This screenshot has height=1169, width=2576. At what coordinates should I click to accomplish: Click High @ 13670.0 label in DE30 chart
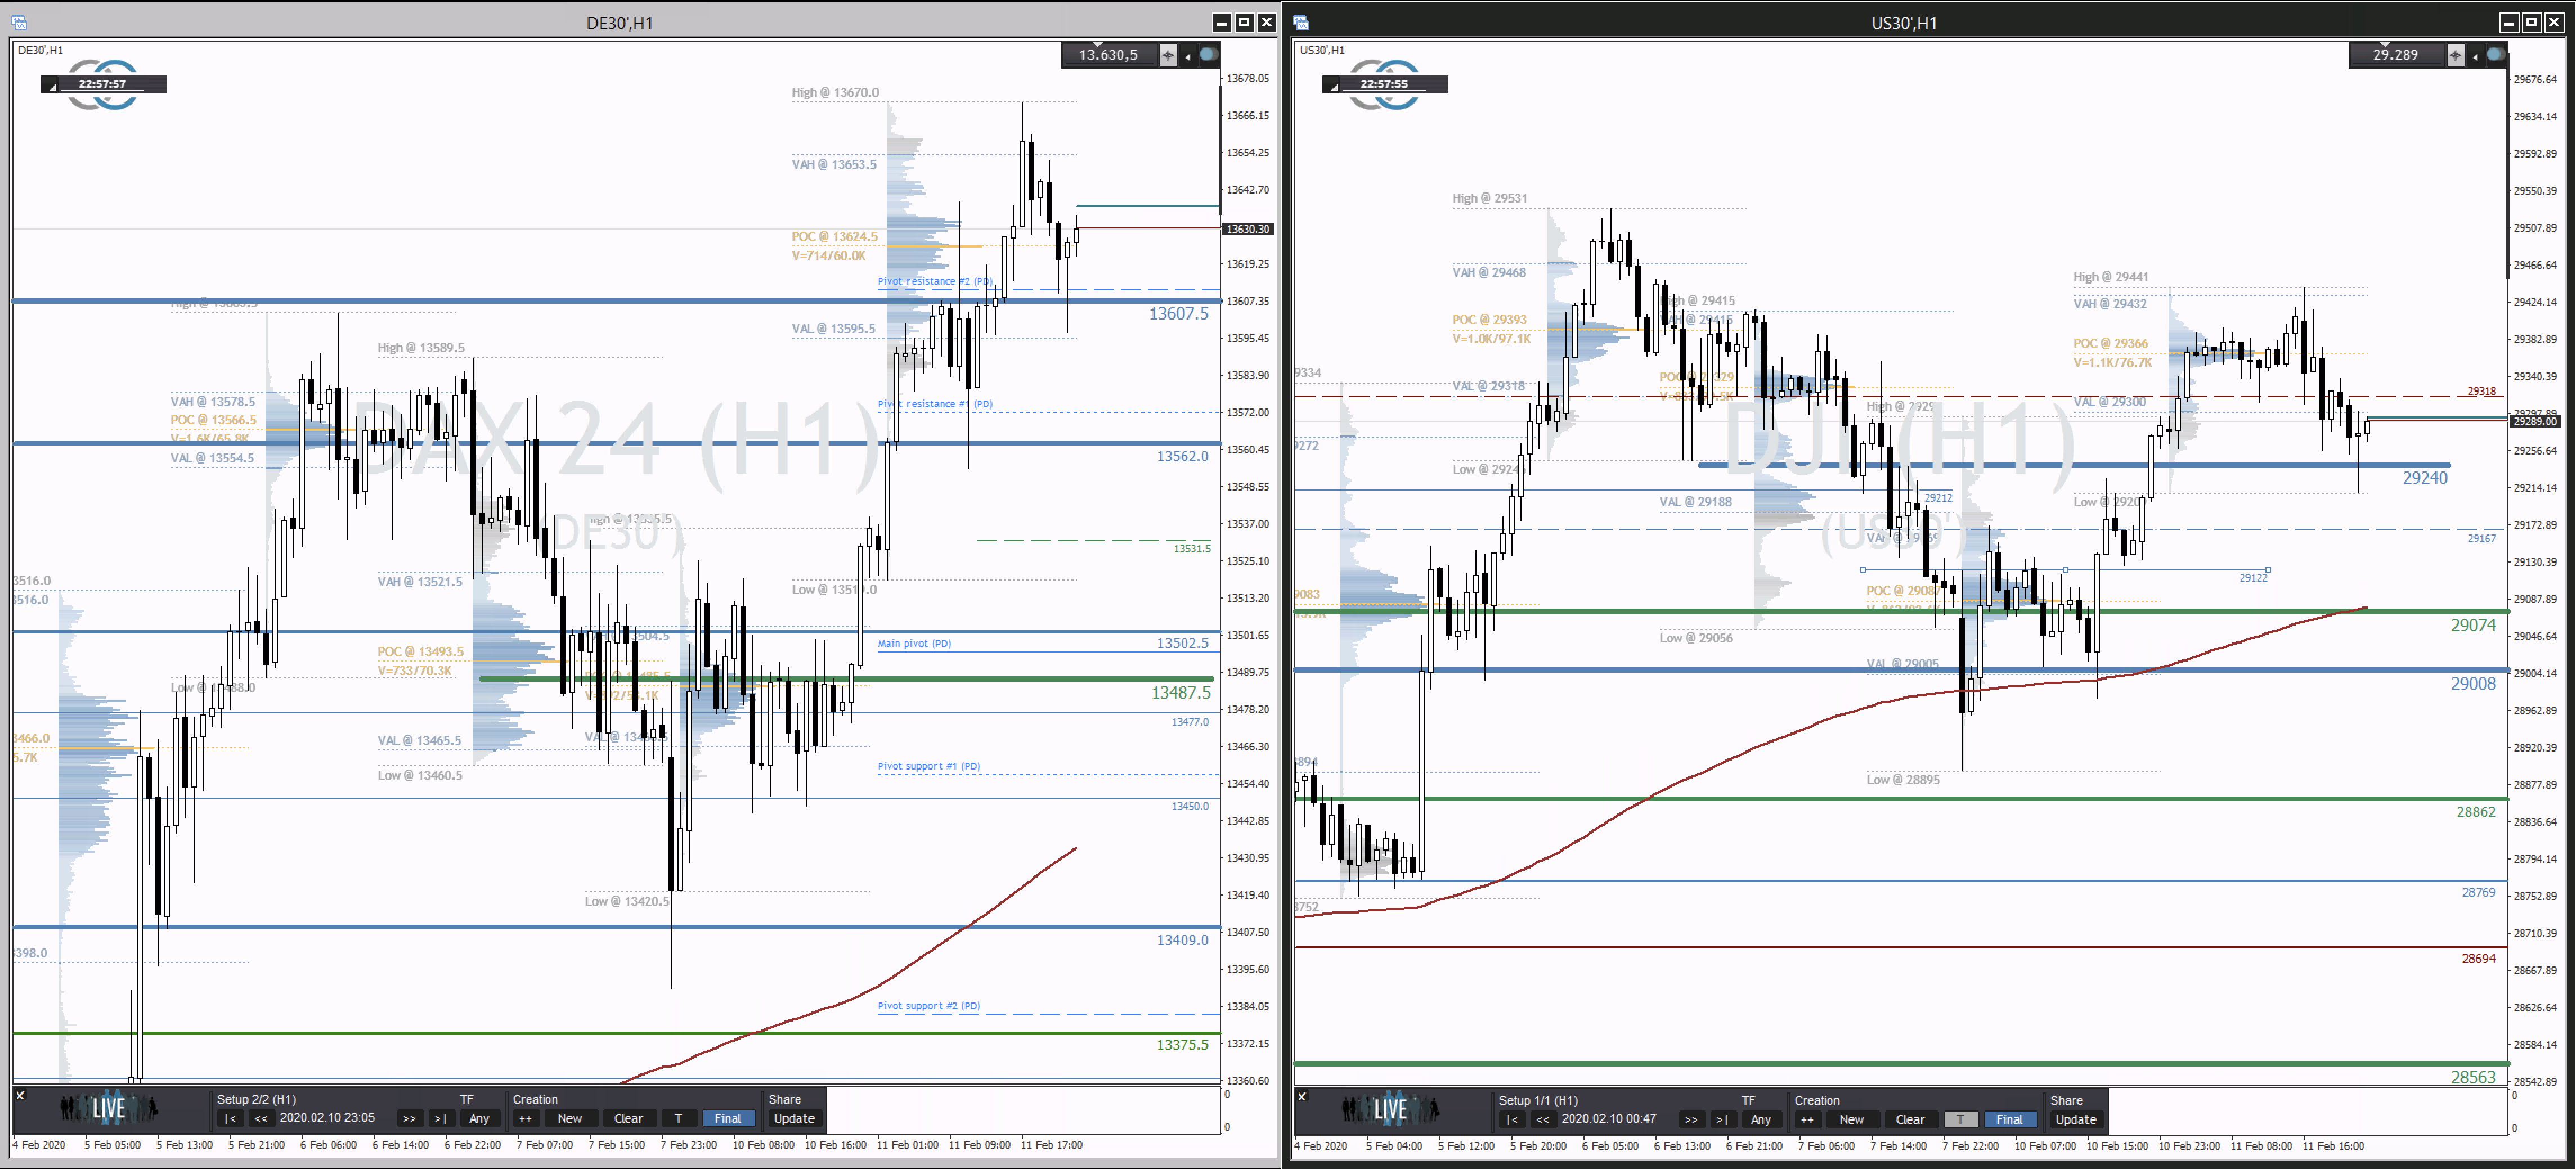(835, 93)
